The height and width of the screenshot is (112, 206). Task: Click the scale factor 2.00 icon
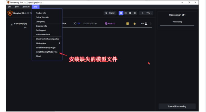75,23
